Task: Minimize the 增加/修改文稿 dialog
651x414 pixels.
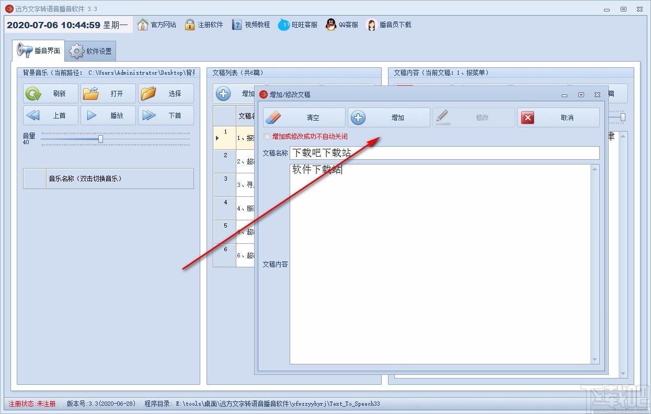Action: click(x=565, y=95)
